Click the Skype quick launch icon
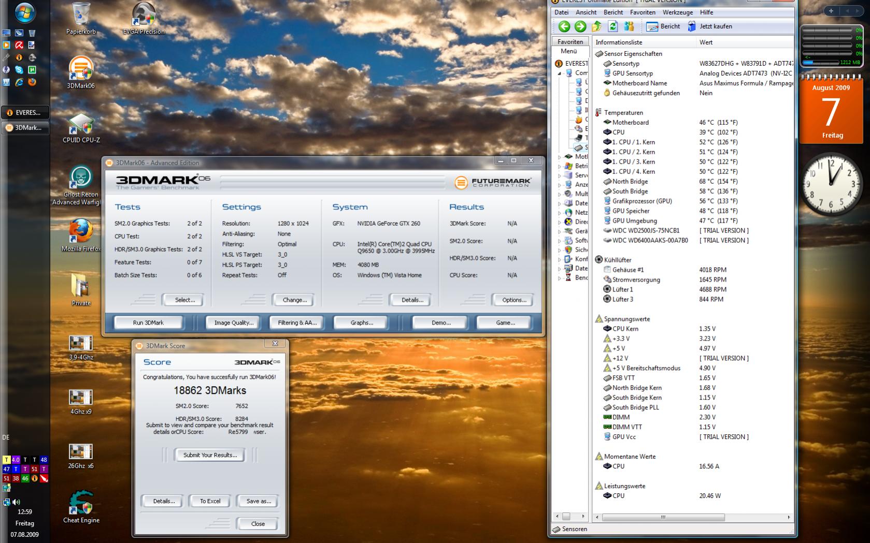 [x=19, y=69]
